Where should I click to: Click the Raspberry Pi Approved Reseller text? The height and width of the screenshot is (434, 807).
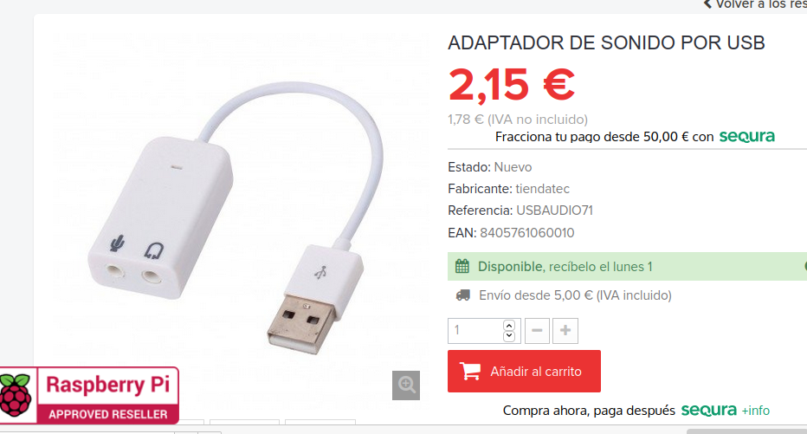(x=107, y=398)
